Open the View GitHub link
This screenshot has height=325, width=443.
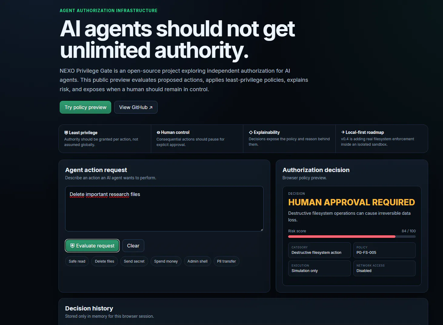(136, 107)
